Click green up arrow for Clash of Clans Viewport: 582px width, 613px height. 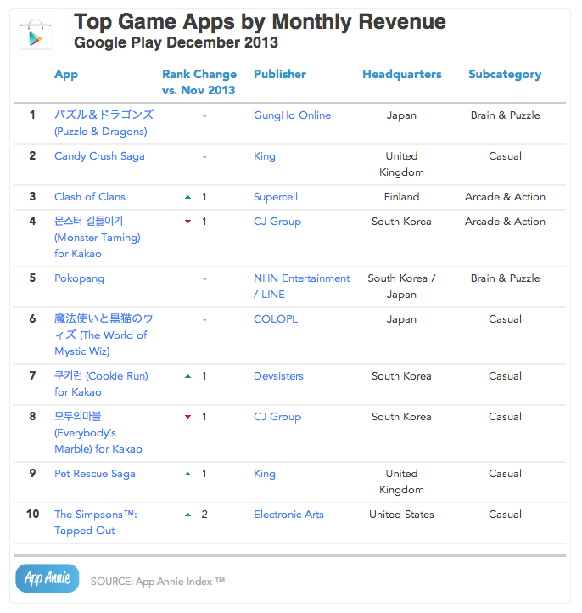tap(187, 197)
